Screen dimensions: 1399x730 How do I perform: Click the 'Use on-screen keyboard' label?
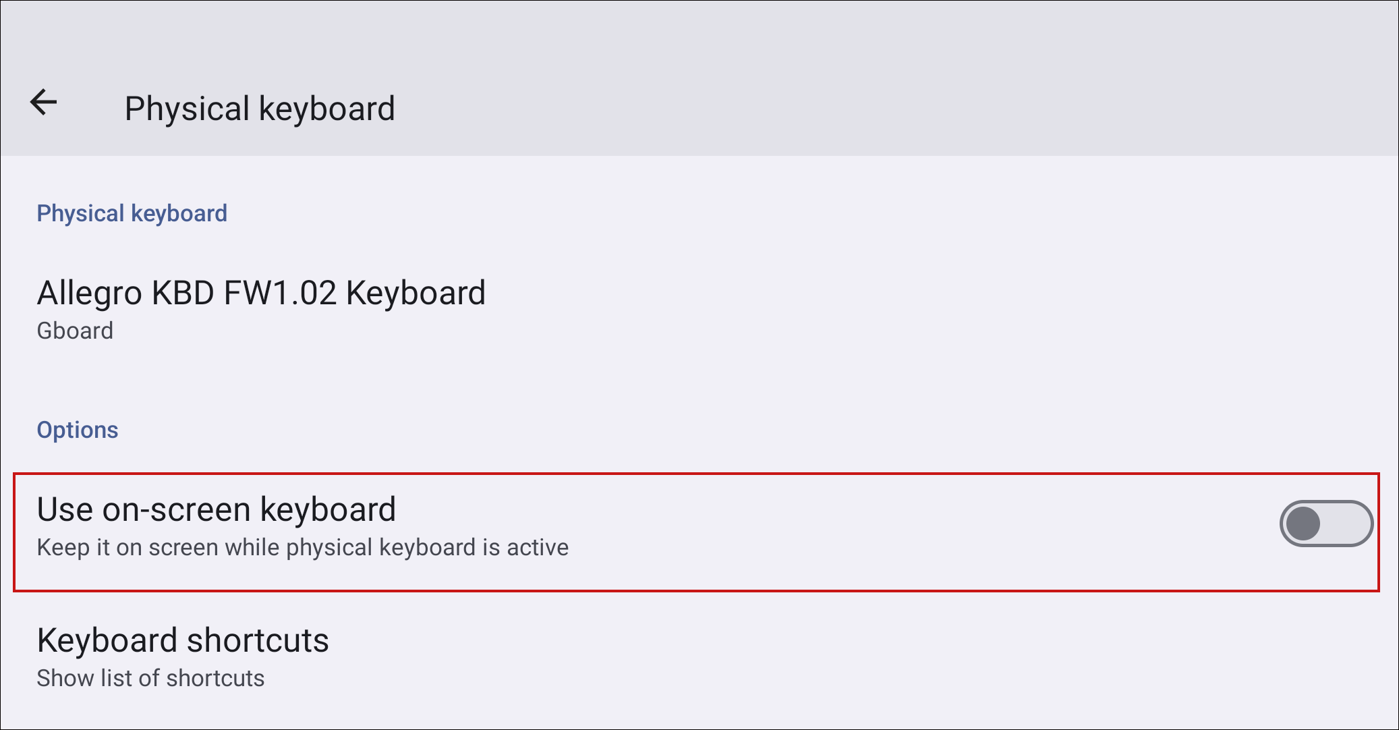[216, 509]
